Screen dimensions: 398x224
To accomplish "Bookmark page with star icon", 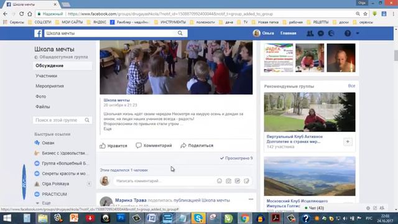I will [365, 14].
